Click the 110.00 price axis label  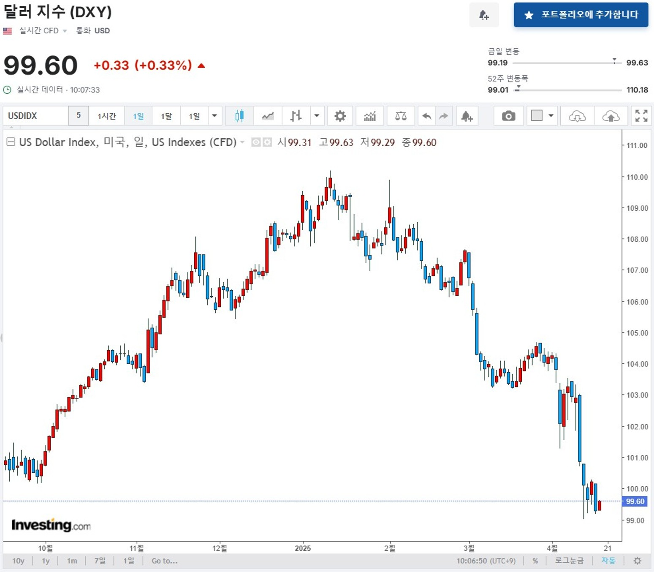tap(637, 177)
